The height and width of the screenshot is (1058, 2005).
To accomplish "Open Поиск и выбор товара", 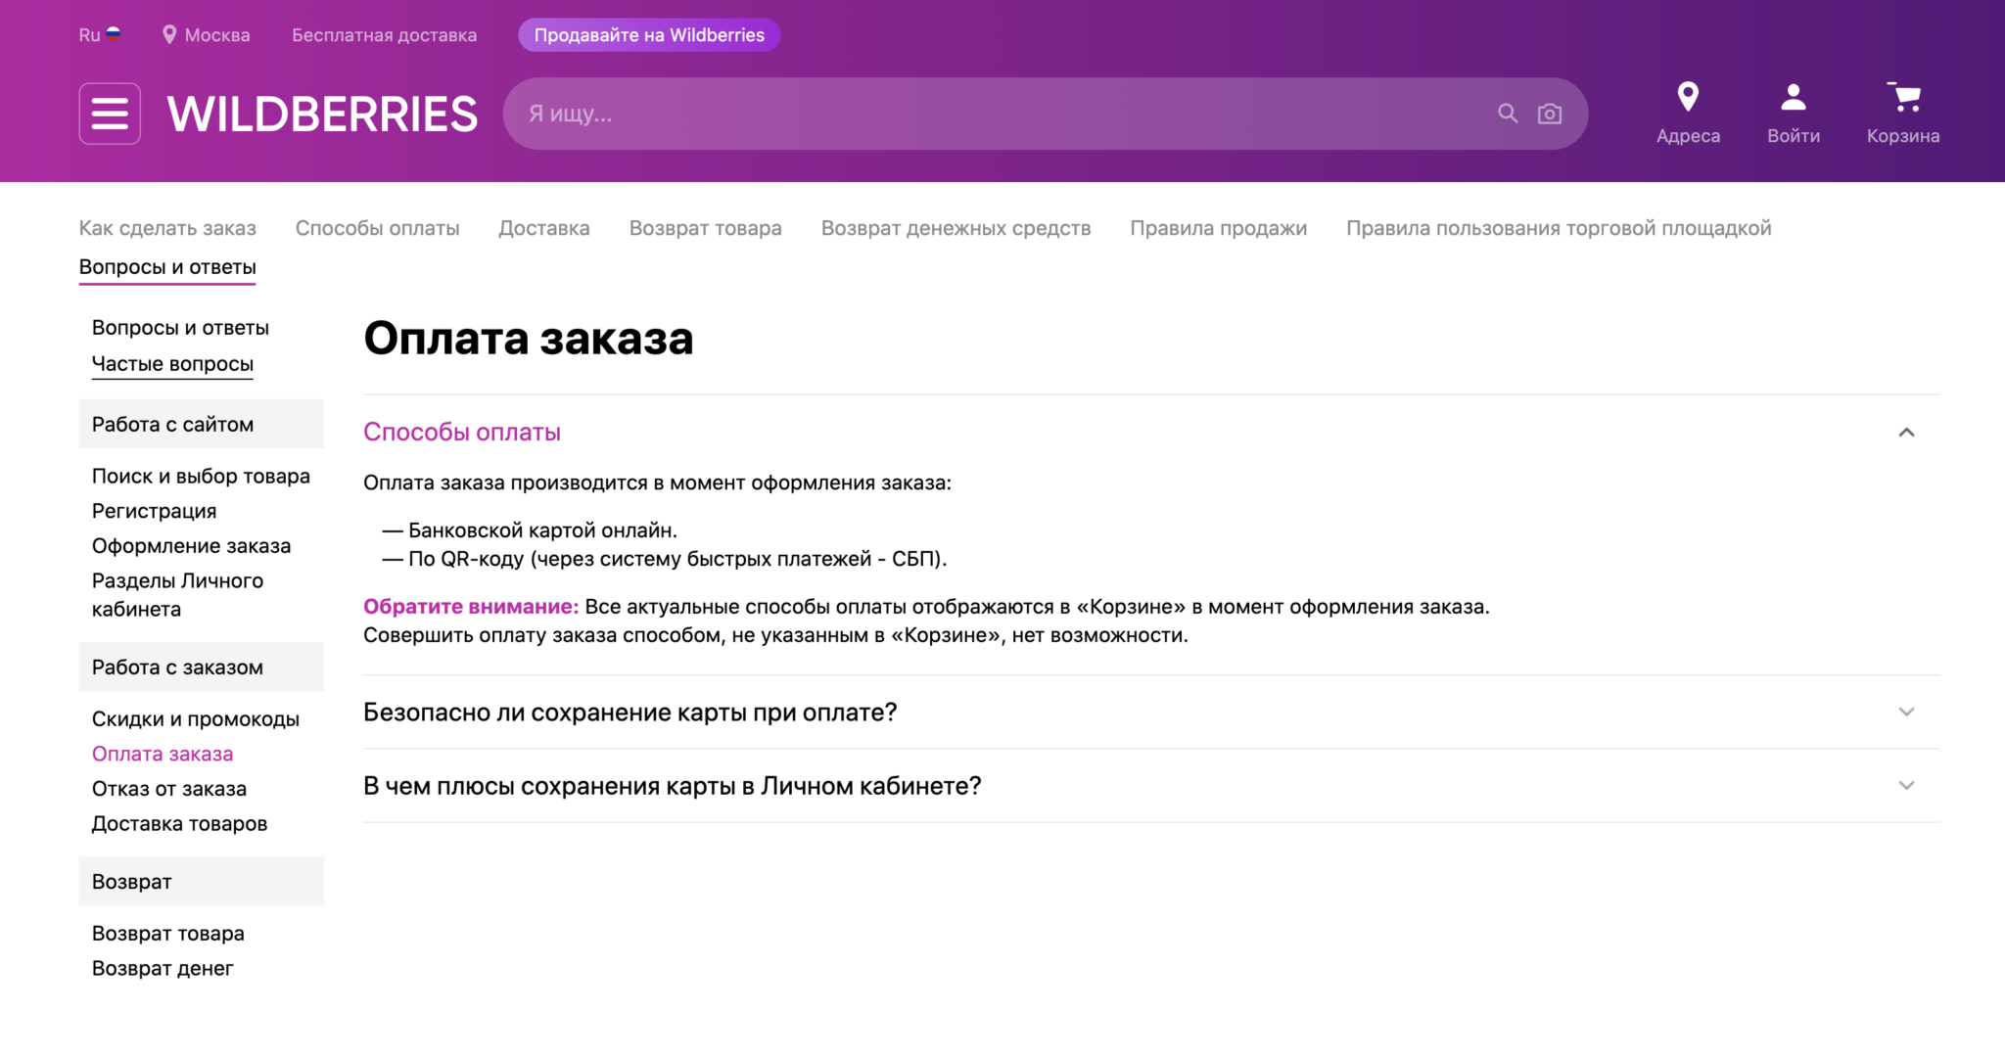I will pos(201,477).
